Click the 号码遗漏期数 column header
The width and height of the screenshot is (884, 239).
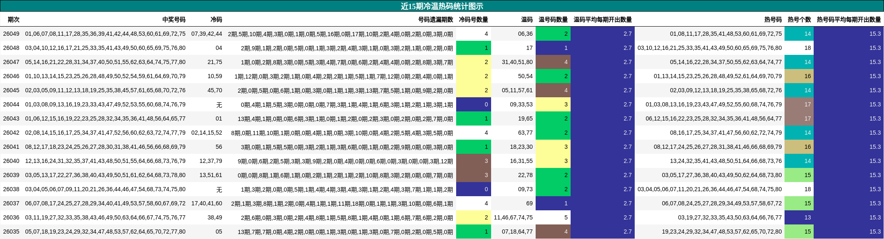(x=435, y=20)
